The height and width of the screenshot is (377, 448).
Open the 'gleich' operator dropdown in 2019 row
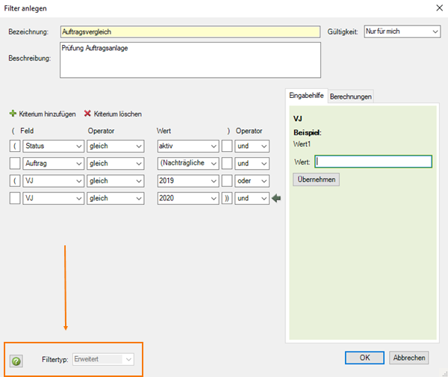(116, 181)
